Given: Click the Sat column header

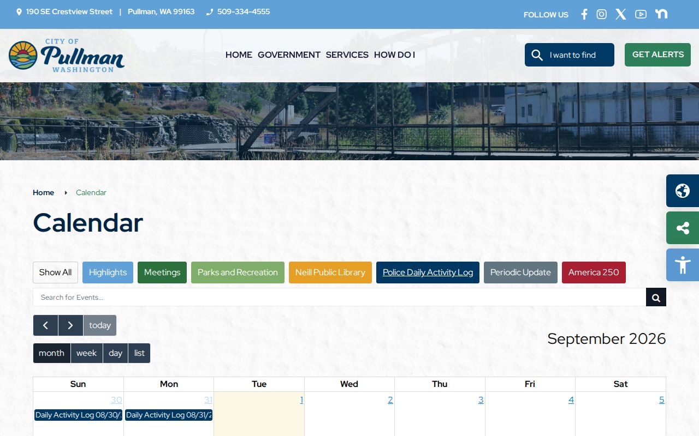Looking at the screenshot, I should click(x=621, y=384).
